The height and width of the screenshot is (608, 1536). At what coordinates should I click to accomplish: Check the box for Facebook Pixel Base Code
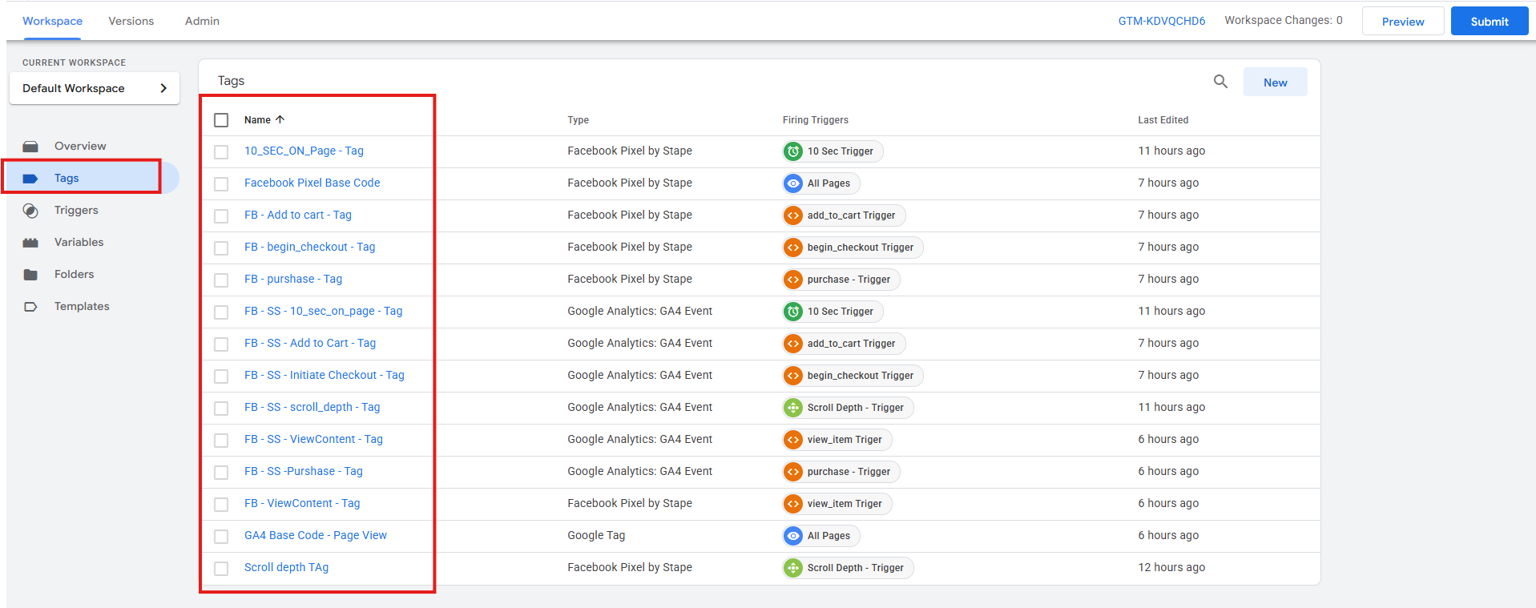tap(221, 184)
